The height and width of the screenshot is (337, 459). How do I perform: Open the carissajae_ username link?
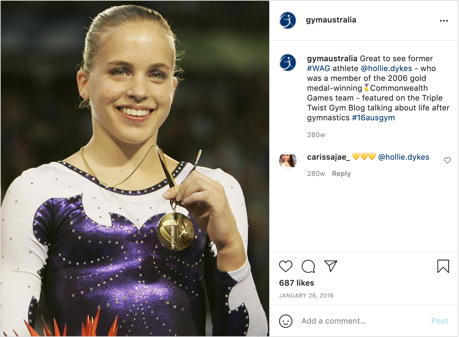(329, 157)
